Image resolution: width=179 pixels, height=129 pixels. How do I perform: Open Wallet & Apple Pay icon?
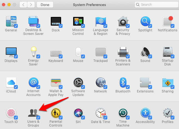56,83
